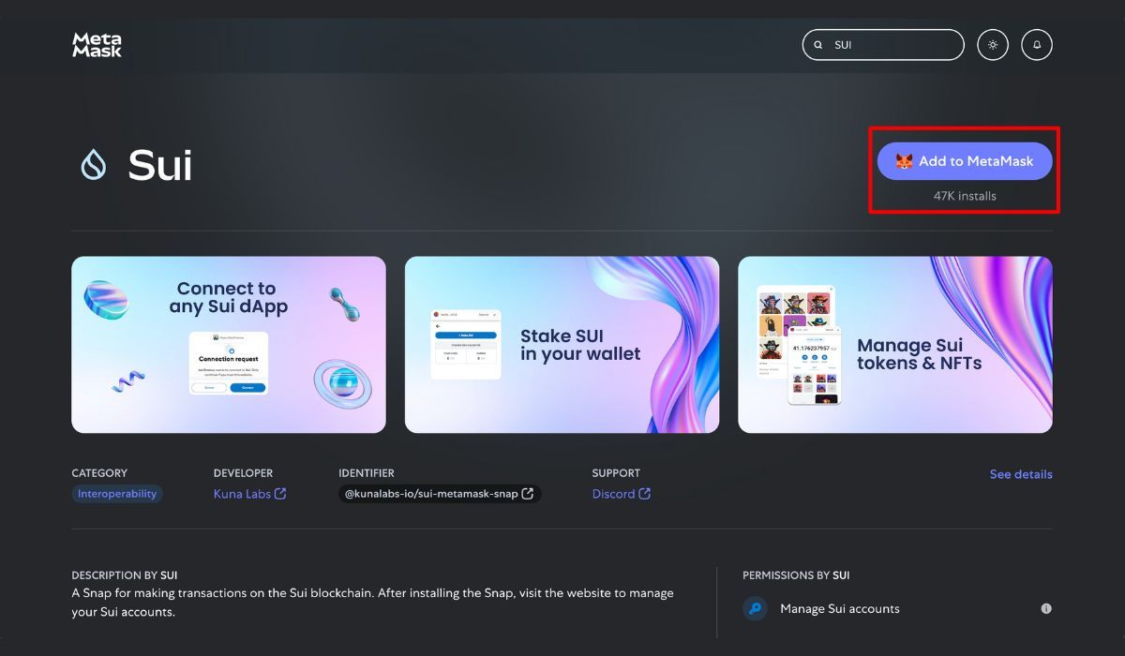Screen dimensions: 1125x656
Task: Click the fox icon in Add button
Action: (904, 161)
